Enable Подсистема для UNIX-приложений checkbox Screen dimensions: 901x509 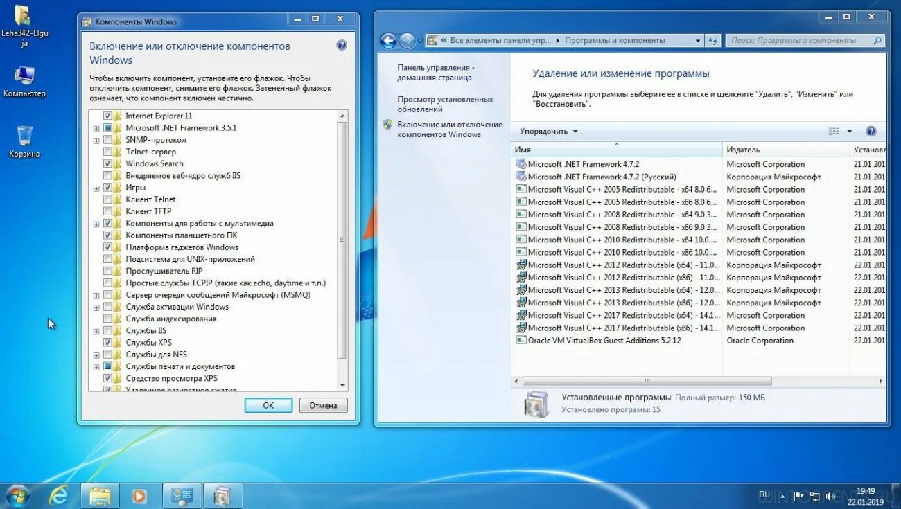click(x=107, y=259)
